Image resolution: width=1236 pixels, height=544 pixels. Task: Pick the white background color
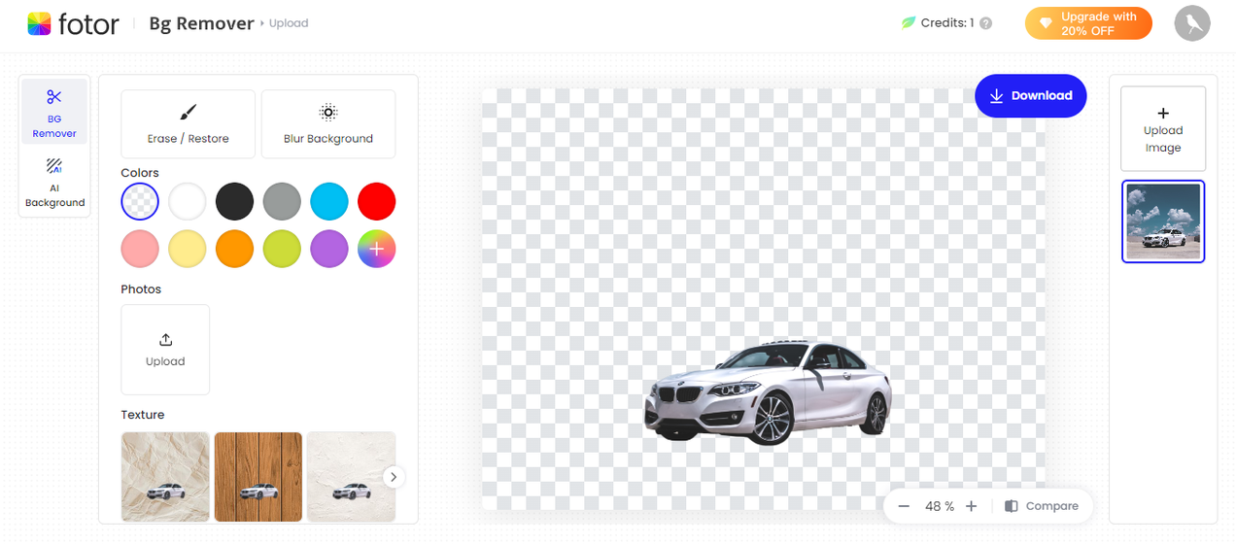[188, 202]
